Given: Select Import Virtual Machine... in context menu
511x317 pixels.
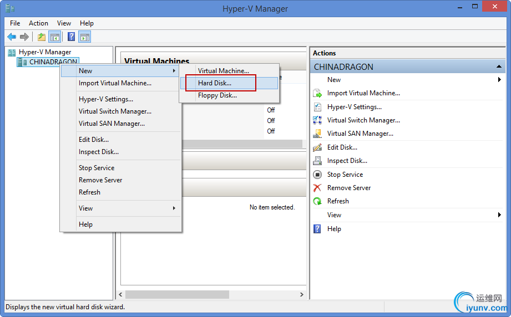Looking at the screenshot, I should 121,83.
